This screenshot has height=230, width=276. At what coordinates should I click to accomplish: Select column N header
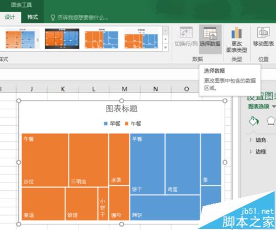[156, 89]
